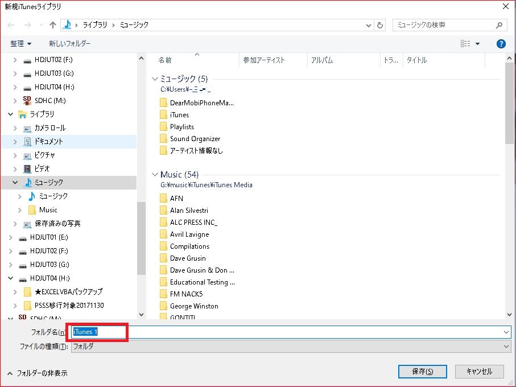Select ライブラリ in the navigation tree
This screenshot has width=516, height=387.
pyautogui.click(x=42, y=114)
